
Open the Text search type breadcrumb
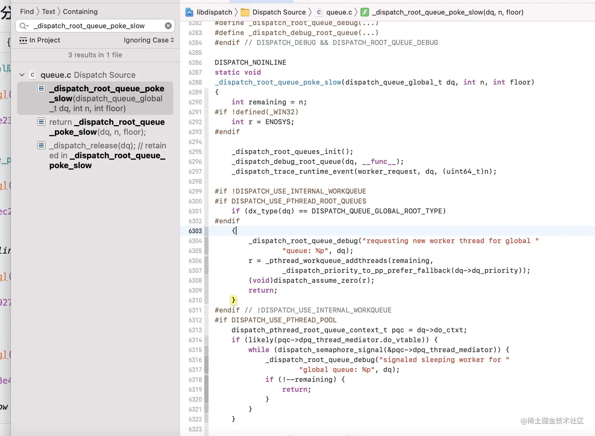point(48,12)
